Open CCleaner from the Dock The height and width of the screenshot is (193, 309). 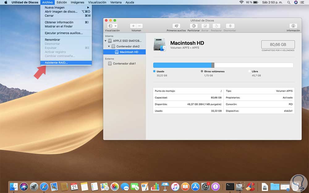click(x=250, y=187)
